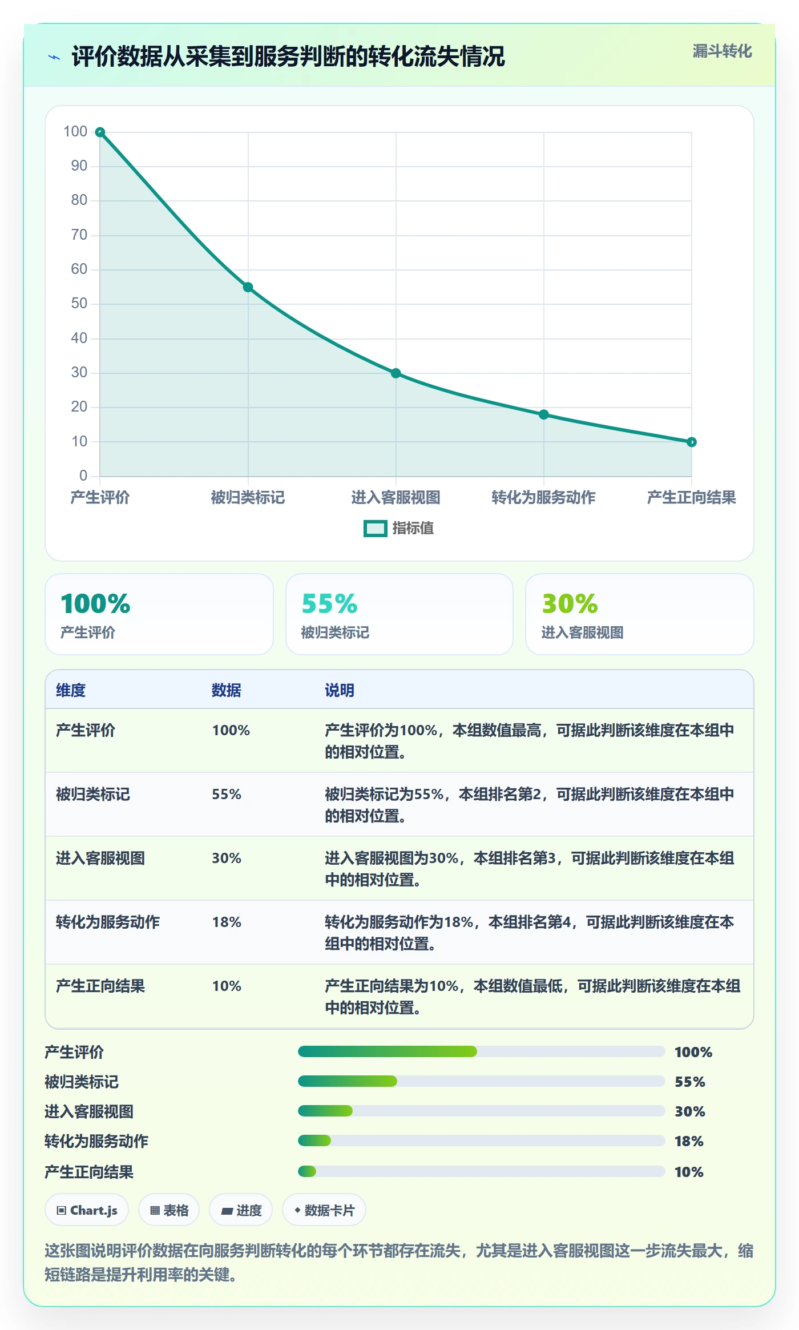Click the 18% value in the table
799x1330 pixels.
click(227, 922)
